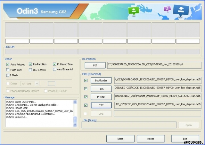The image size is (205, 145).
Task: Uncheck the PDA file checkbox
Action: coord(86,89)
